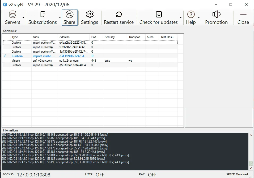Click log line with port 56166
This screenshot has width=254, height=178.
[x=55, y=135]
